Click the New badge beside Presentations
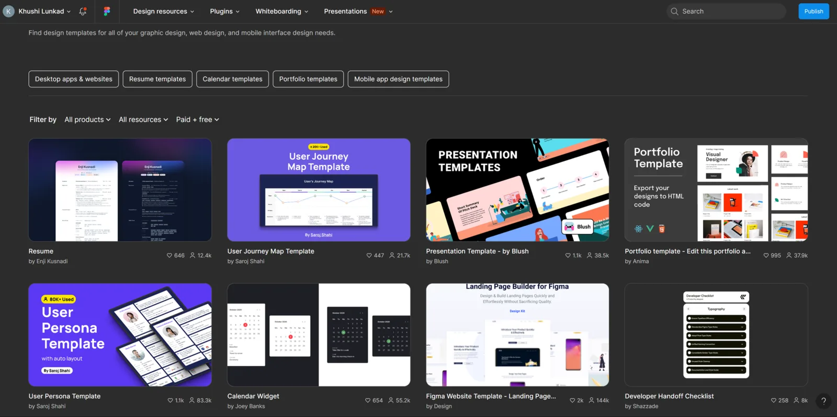The width and height of the screenshot is (837, 417). tap(378, 11)
